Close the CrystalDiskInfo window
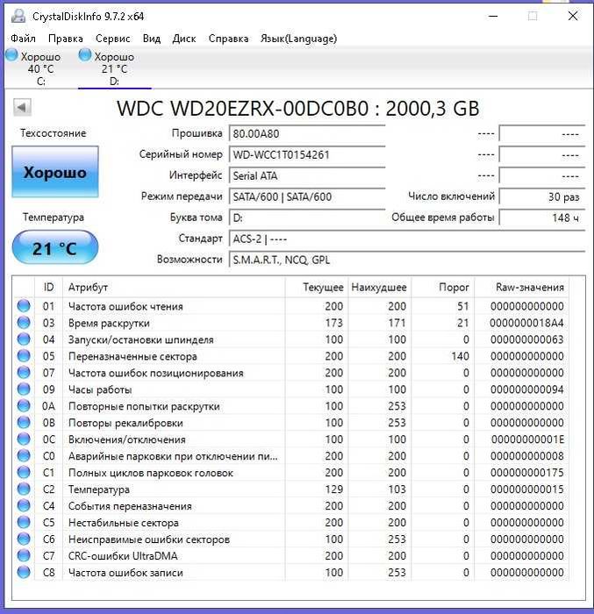Screen dimensions: 594x614 click(x=573, y=16)
